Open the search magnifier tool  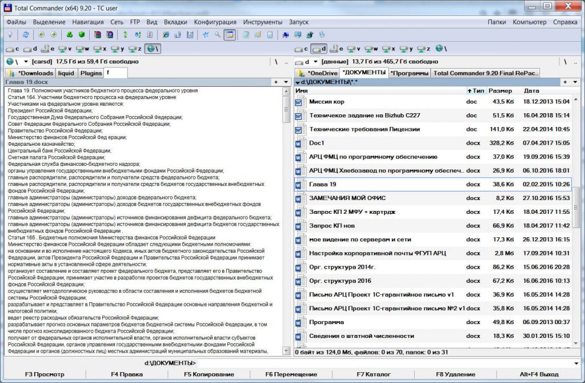click(x=217, y=35)
